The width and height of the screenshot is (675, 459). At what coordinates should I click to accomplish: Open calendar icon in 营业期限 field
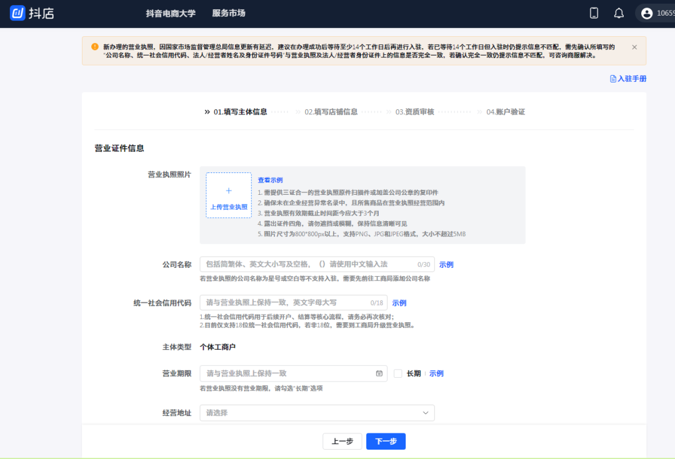(x=379, y=373)
